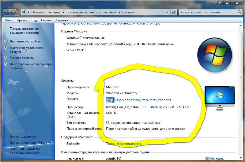
Task: Open 'Счетчики и средства производительности' link
Action: click(x=25, y=151)
